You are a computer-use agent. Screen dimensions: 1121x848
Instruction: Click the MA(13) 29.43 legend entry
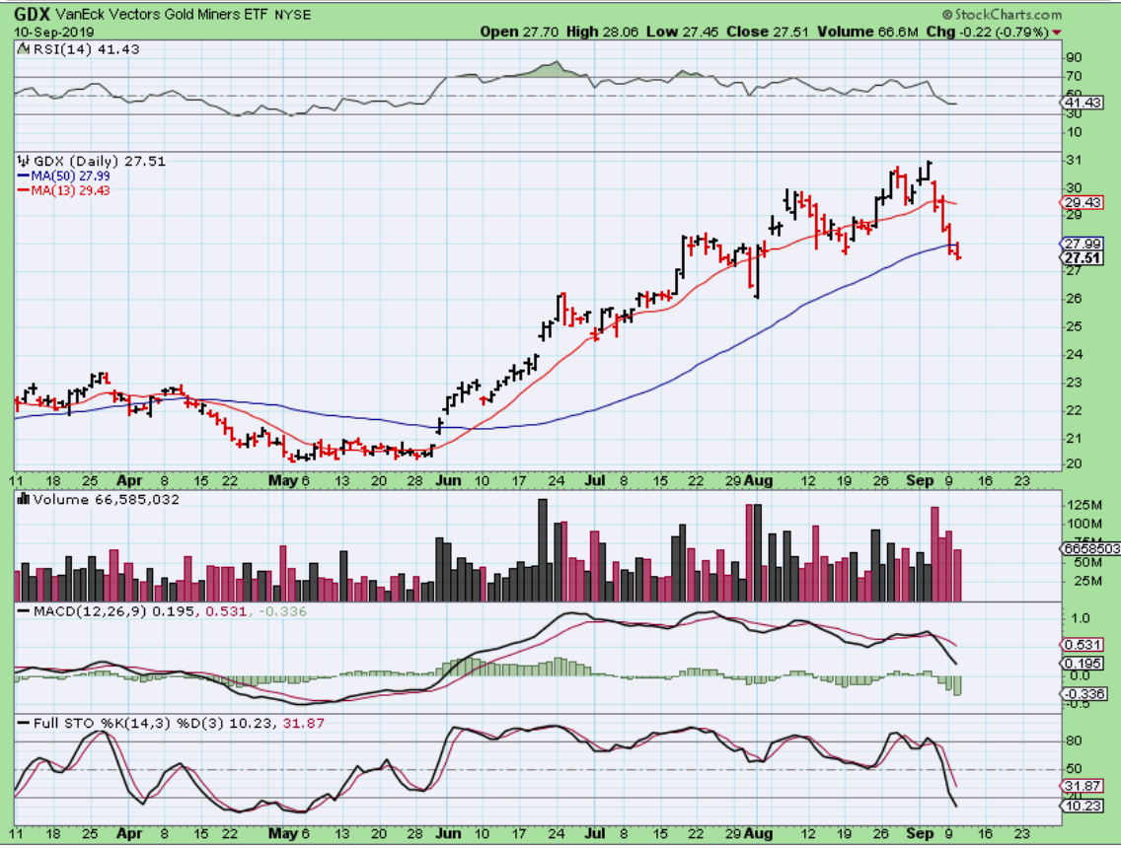pos(70,190)
